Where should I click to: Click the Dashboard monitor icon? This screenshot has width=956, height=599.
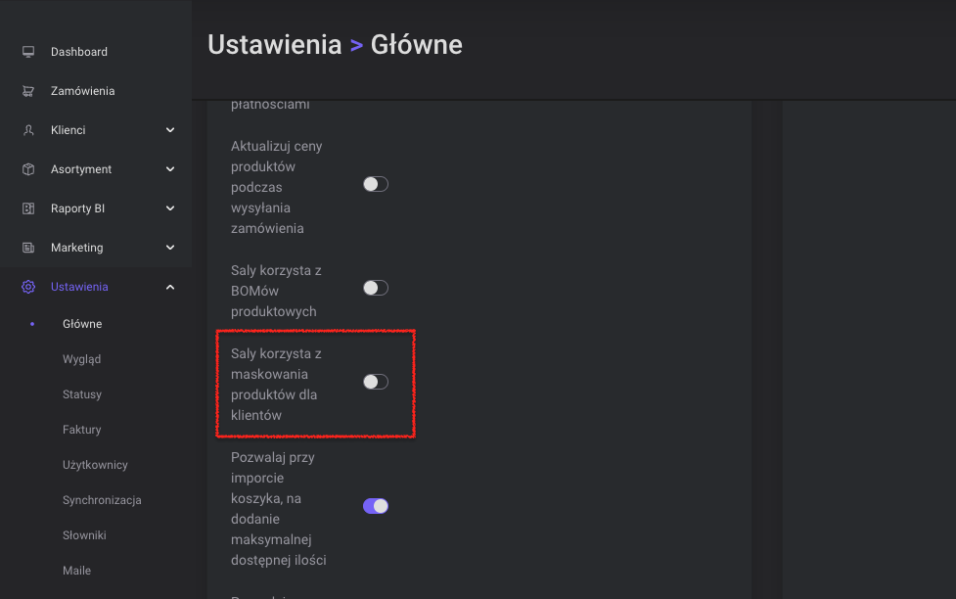28,51
